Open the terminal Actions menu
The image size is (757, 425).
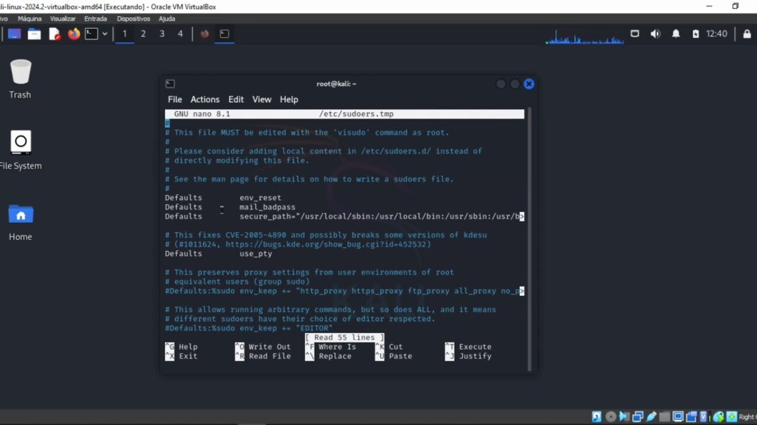(205, 99)
